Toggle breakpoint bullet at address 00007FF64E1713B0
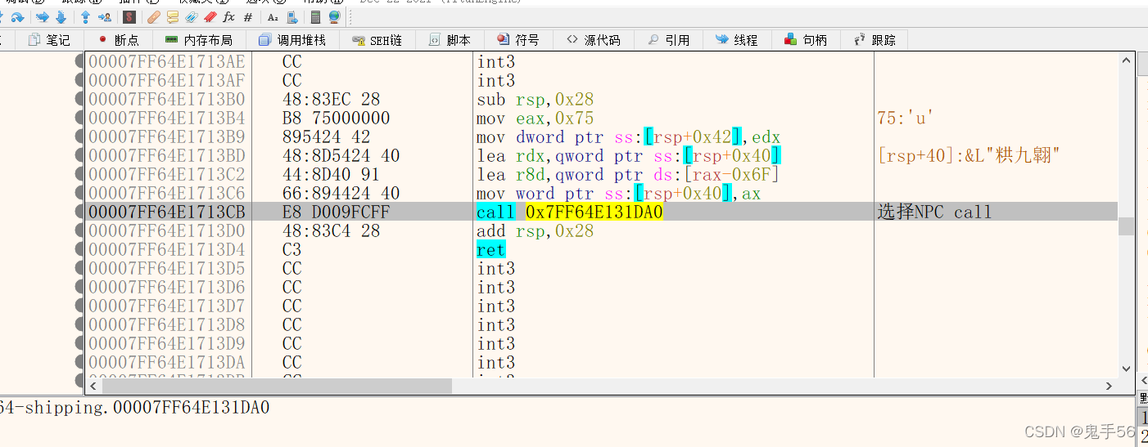 (79, 100)
